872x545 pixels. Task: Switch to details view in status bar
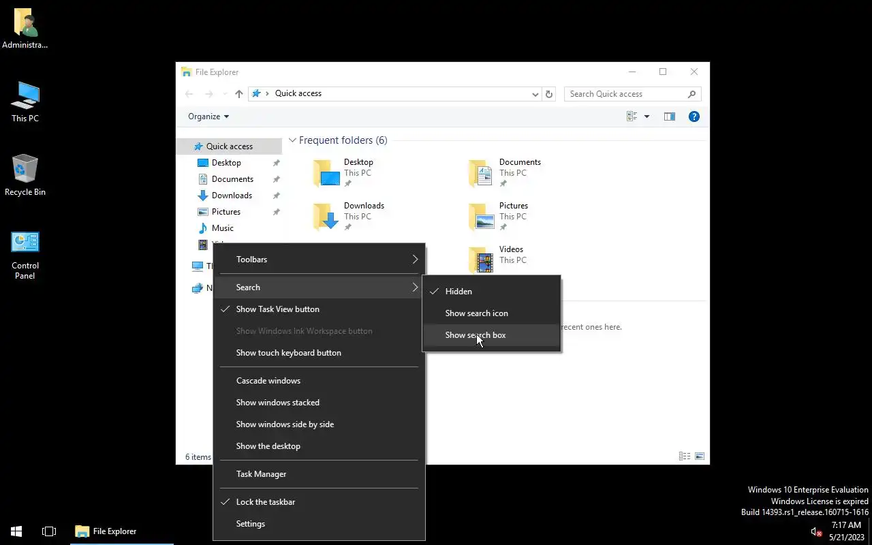point(685,456)
